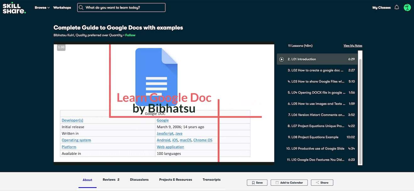This screenshot has height=191, width=414.
Task: Click the class title 'Complete Guide to Google Docs'
Action: pos(118,28)
